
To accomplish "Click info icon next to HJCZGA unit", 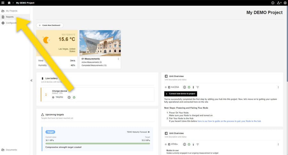I will 184,87.
